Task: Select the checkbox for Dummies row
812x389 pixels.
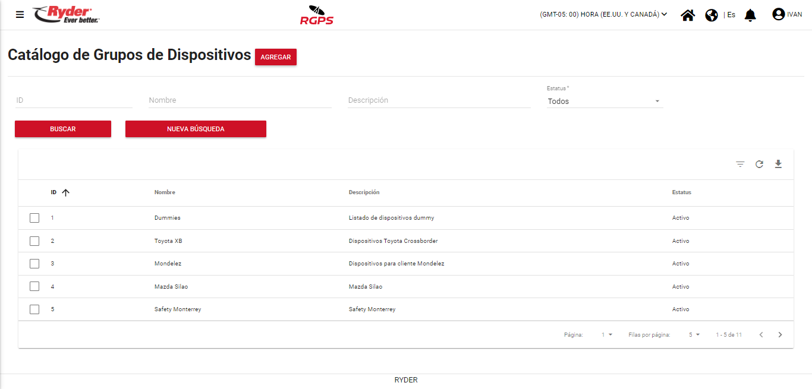Action: tap(34, 218)
